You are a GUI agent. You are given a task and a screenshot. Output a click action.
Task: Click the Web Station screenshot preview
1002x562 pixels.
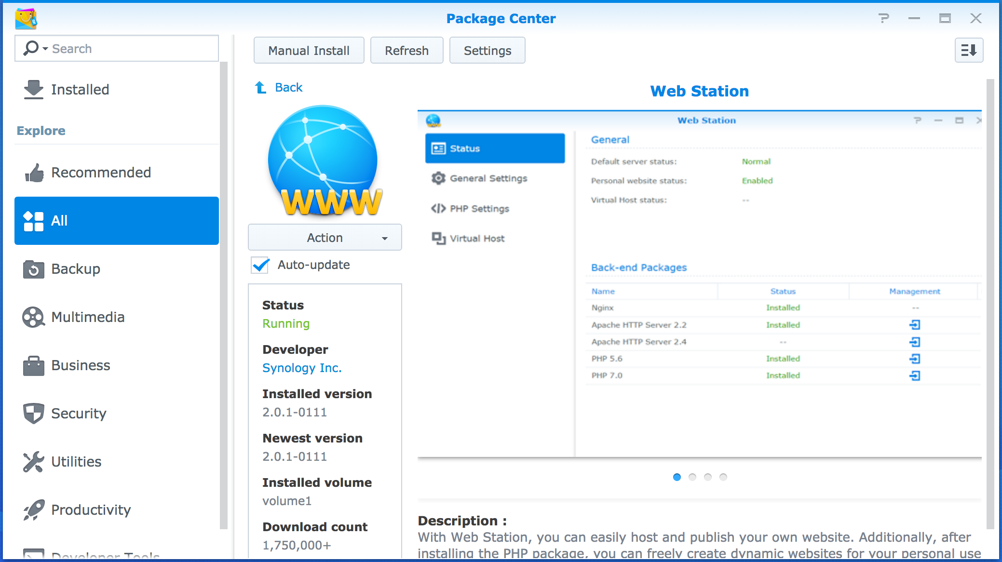699,284
